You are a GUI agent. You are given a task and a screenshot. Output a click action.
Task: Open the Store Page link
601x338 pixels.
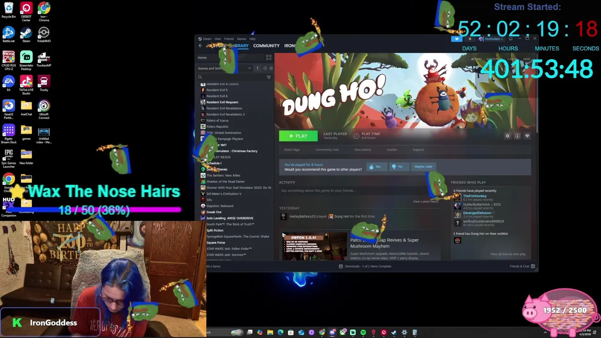tap(292, 149)
